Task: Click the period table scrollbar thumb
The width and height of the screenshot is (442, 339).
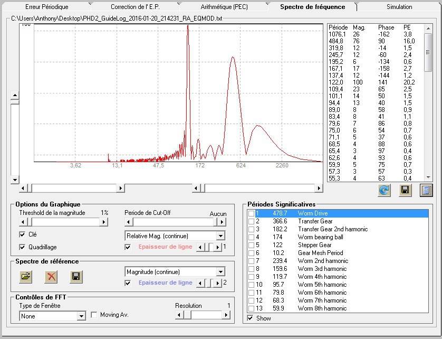Action: pyautogui.click(x=428, y=52)
